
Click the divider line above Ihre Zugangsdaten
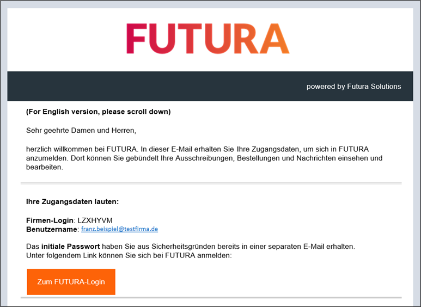tap(211, 183)
